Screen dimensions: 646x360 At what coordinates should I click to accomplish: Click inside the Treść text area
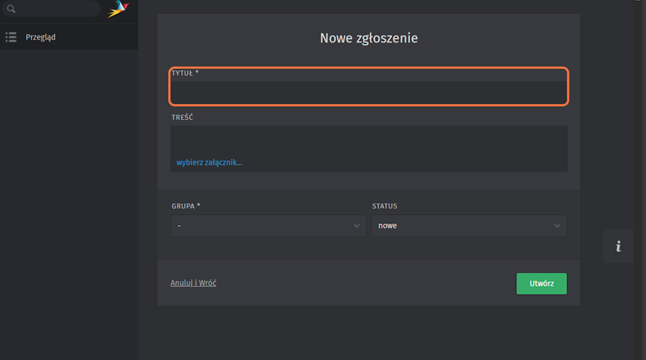pos(369,141)
